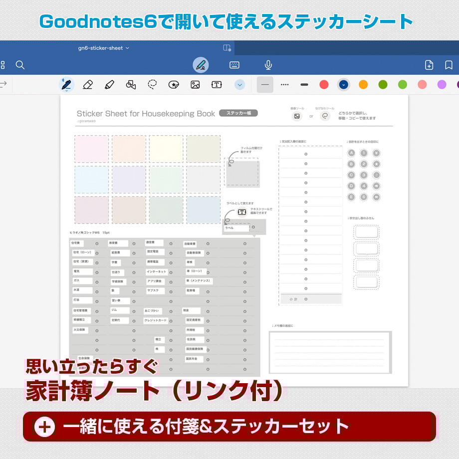Expand more tools chevron in toolbar
459x459 pixels.
[x=240, y=85]
